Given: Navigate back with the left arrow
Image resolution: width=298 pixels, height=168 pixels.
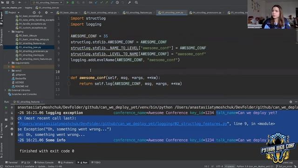Looking at the screenshot, I should (x=20, y=2).
